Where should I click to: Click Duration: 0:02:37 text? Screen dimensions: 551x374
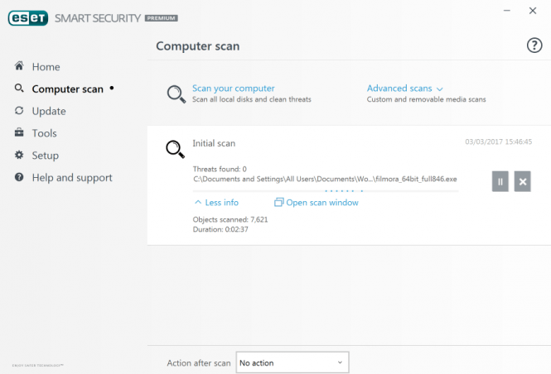220,229
